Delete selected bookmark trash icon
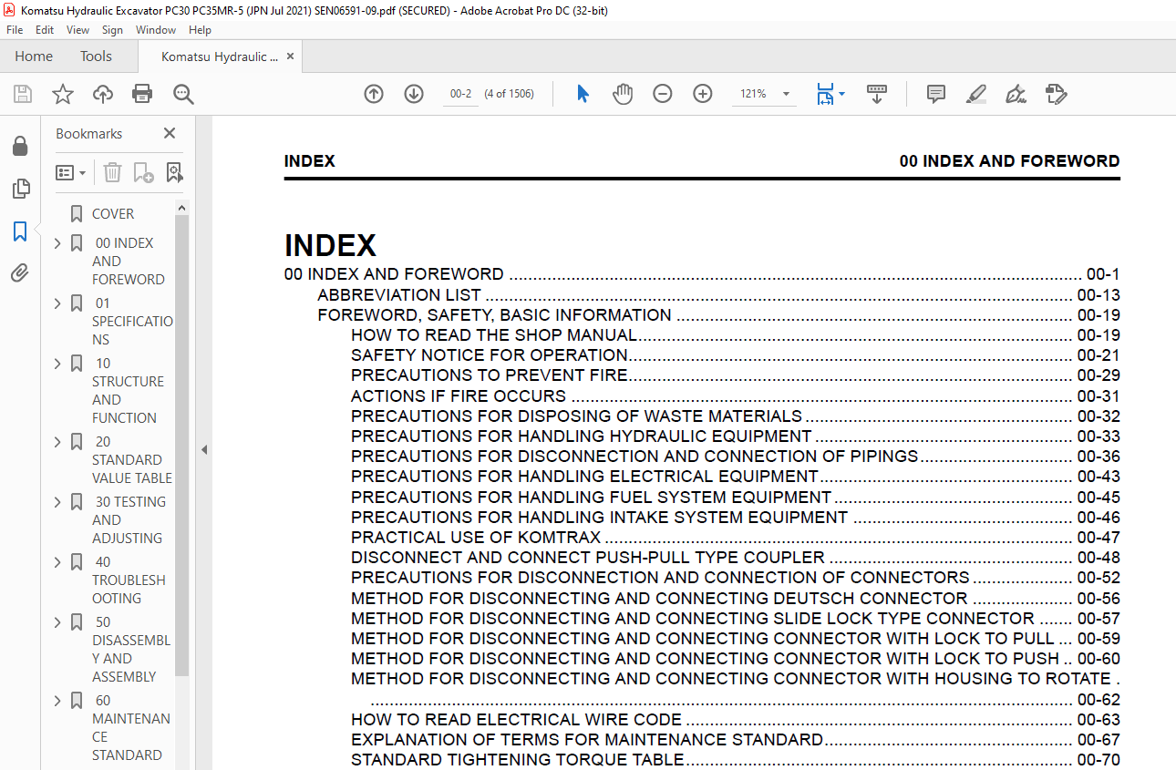This screenshot has height=770, width=1176. 112,172
